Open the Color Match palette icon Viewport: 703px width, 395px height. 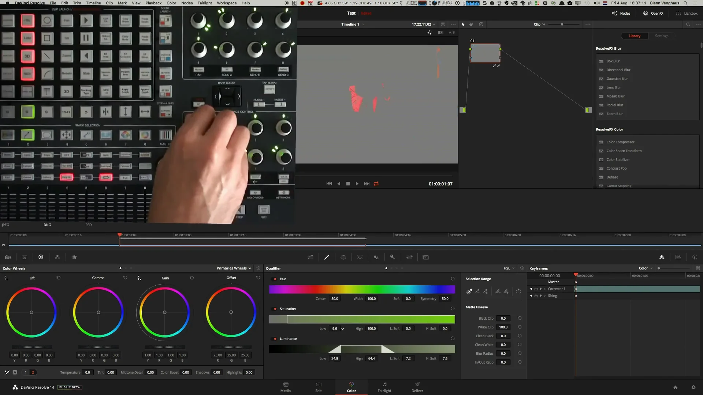point(25,257)
